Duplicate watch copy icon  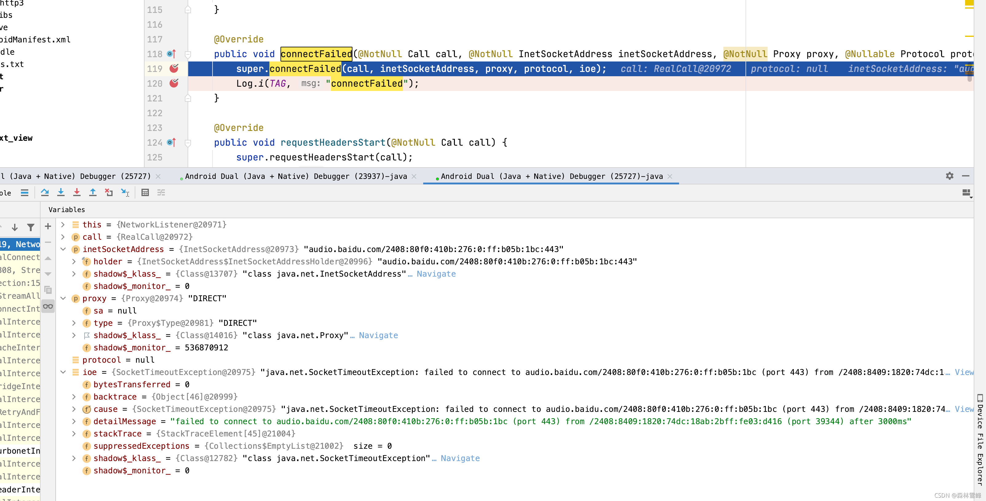click(x=48, y=290)
